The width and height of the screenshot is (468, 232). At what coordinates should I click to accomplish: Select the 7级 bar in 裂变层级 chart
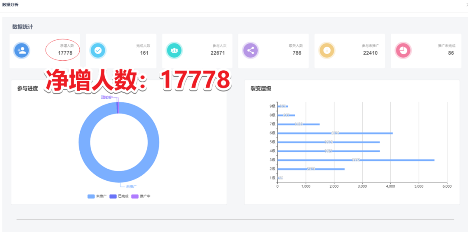[299, 124]
